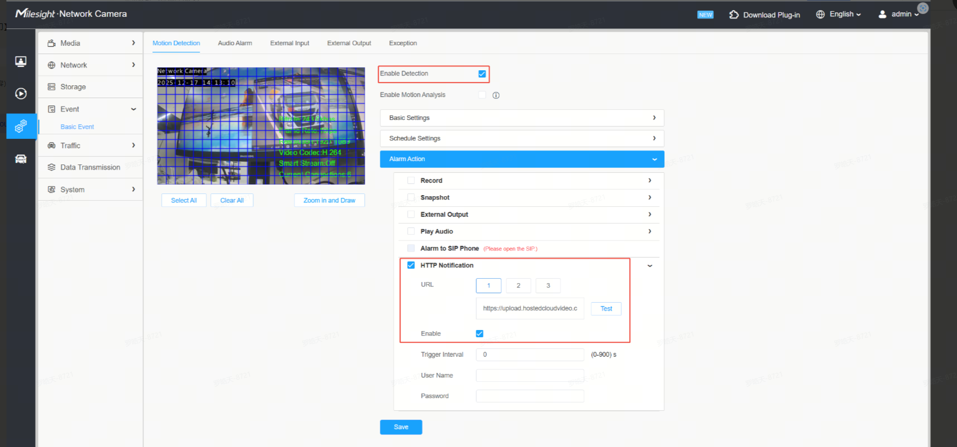
Task: Click the Network globe icon
Action: click(x=51, y=65)
